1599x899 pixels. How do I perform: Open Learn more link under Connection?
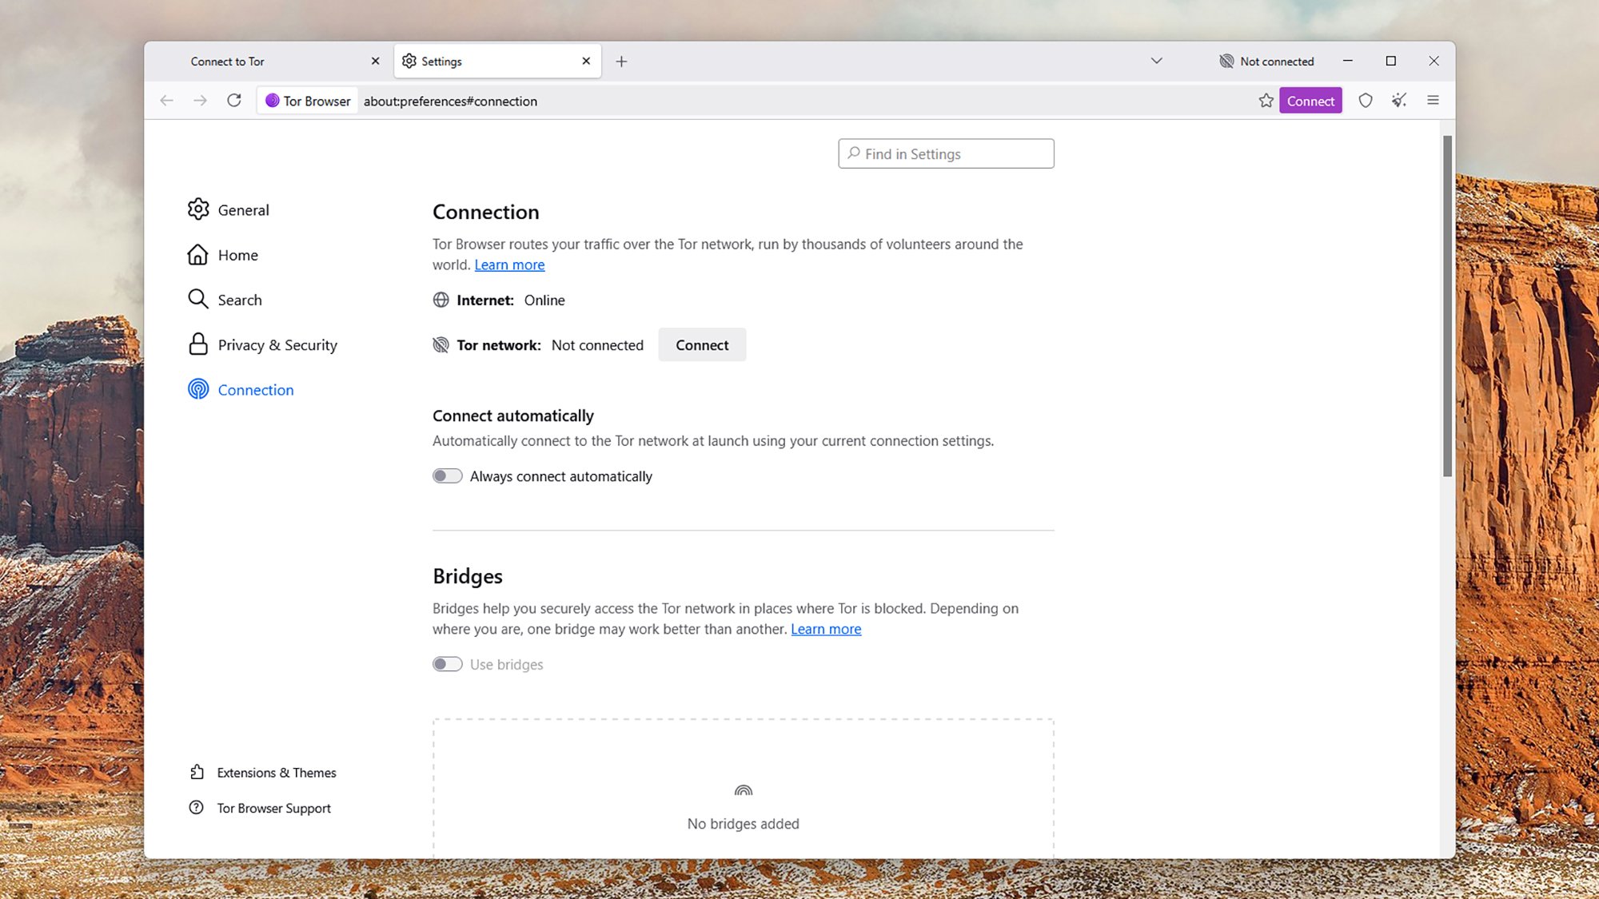[509, 265]
